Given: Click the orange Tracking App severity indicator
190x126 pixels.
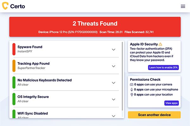Looking at the screenshot, I should coord(14,66).
